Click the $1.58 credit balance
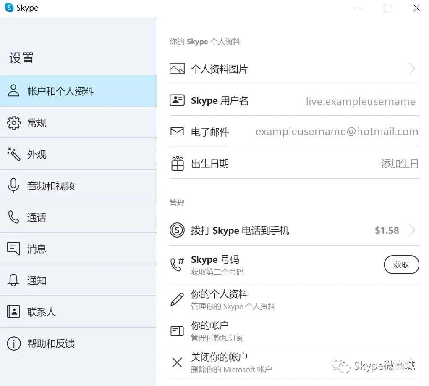The height and width of the screenshot is (386, 429). [x=387, y=230]
